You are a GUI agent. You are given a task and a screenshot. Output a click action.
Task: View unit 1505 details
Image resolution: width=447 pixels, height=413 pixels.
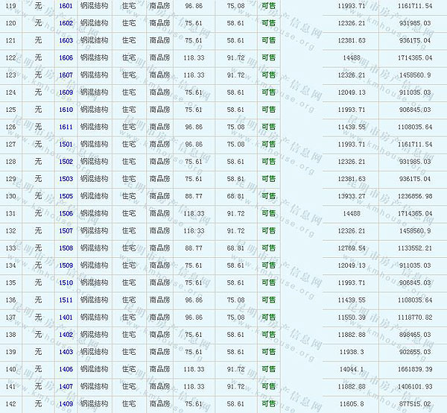[66, 196]
